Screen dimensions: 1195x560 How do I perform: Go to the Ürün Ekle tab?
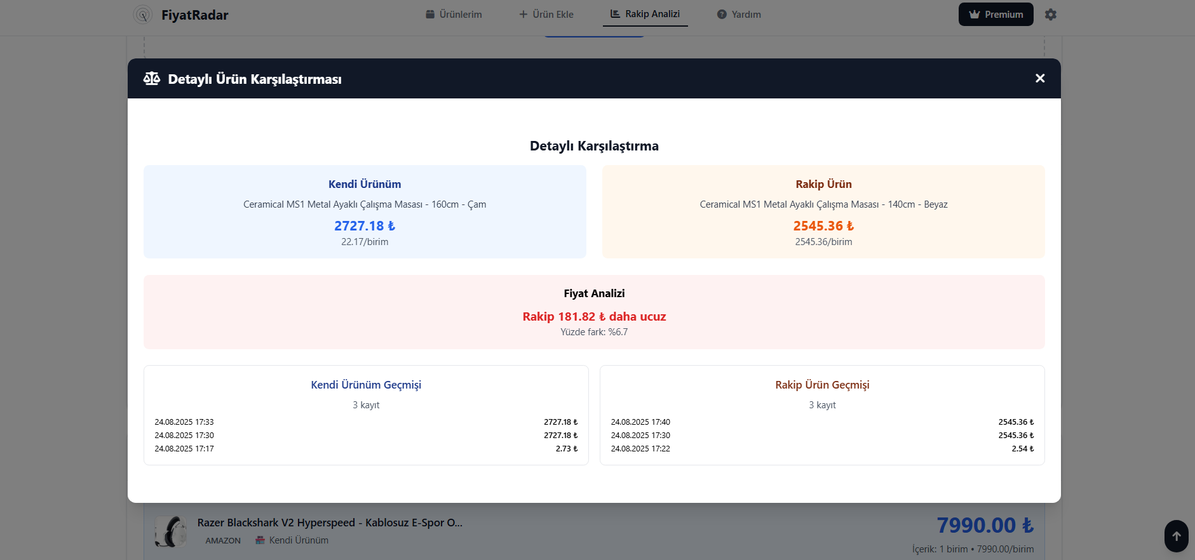(546, 15)
